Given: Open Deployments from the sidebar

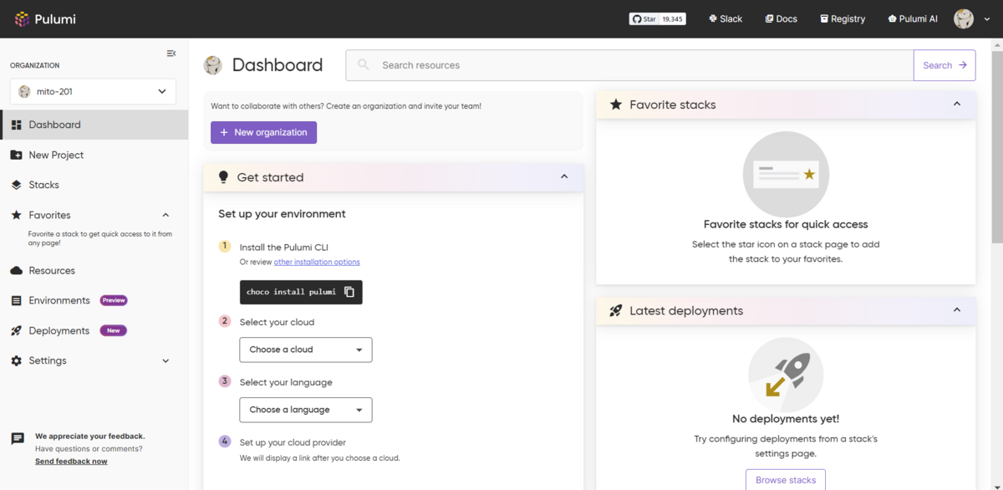Looking at the screenshot, I should pyautogui.click(x=94, y=330).
